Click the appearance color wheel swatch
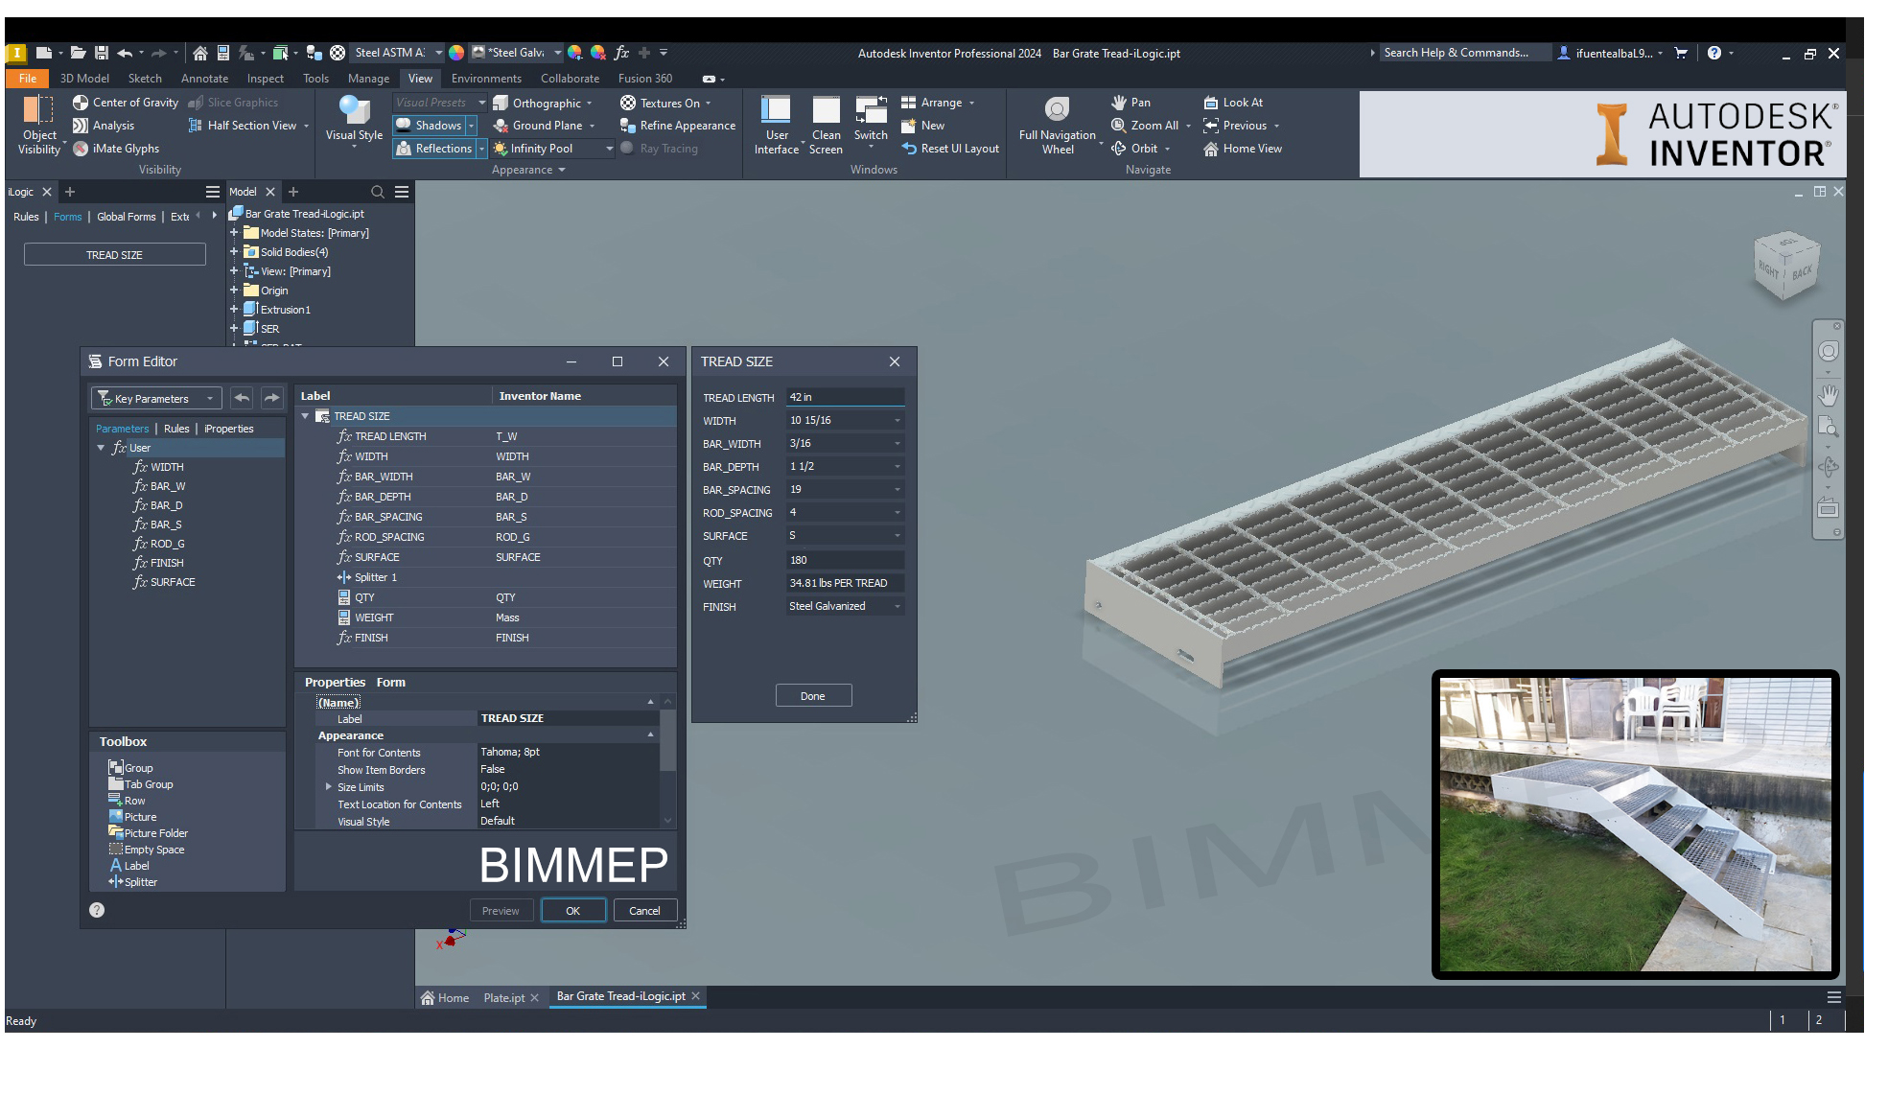The image size is (1888, 1095). 456,53
